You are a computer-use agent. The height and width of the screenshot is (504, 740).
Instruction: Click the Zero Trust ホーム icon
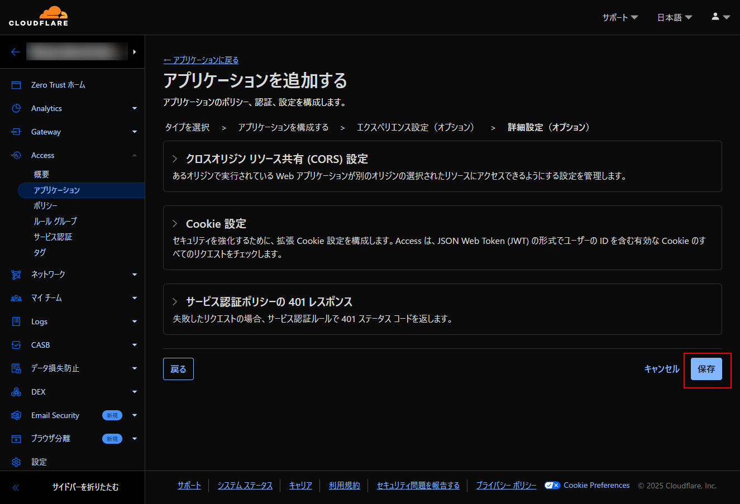coord(16,85)
